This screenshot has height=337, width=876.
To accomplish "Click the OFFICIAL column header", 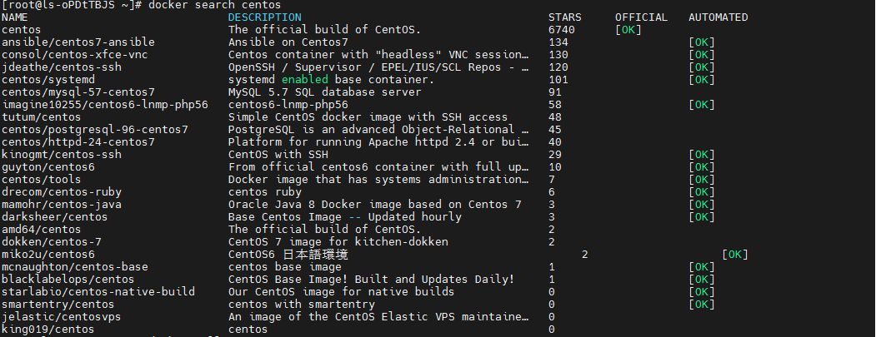I will click(641, 17).
